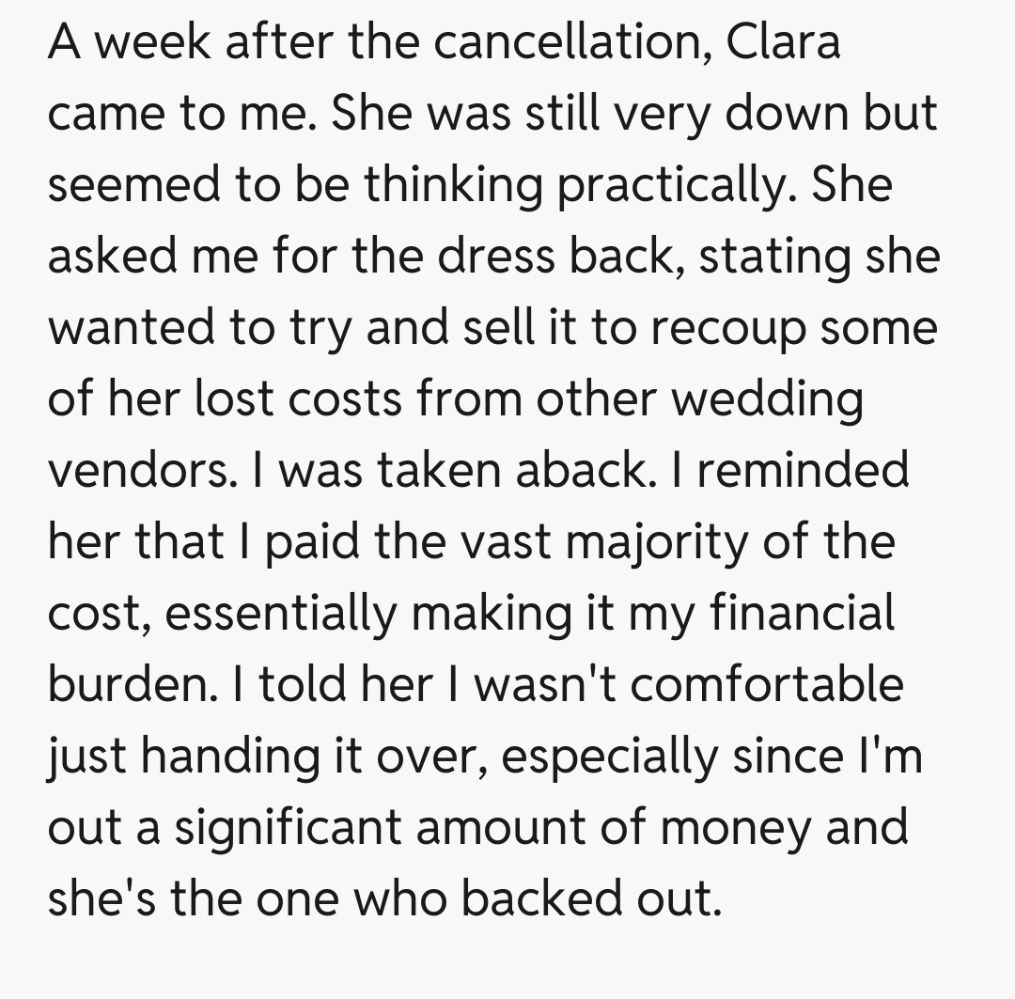Click the word "practically" in the paragraph
Viewport: 1015px width, 999px height.
coord(668,185)
